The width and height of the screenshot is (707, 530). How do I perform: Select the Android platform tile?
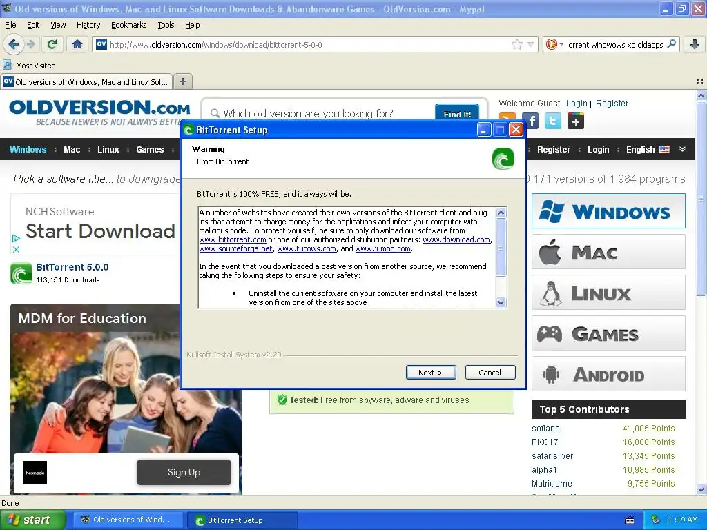point(608,374)
